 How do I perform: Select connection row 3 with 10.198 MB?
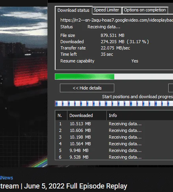pos(114,137)
